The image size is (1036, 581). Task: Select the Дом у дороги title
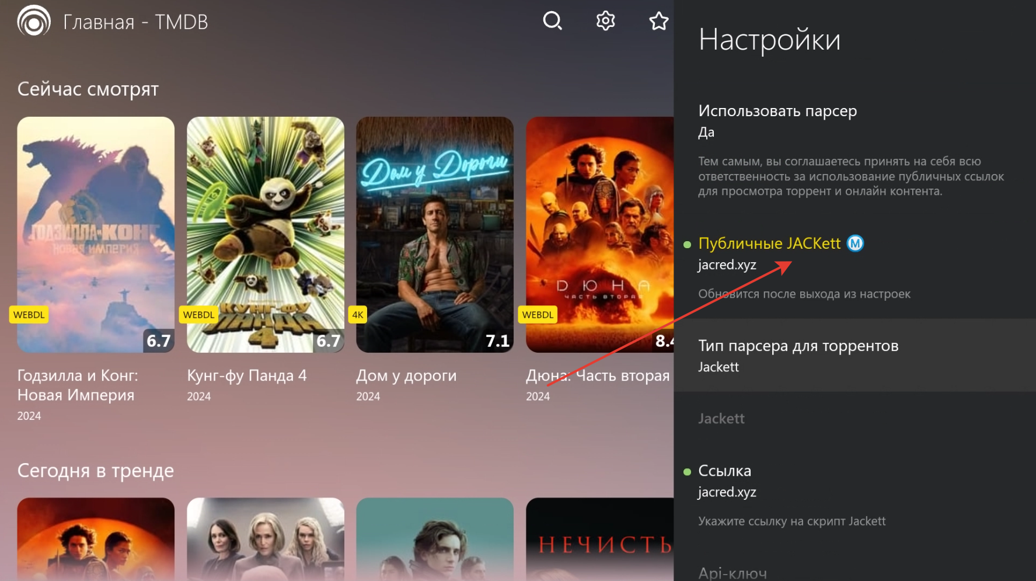pos(406,375)
